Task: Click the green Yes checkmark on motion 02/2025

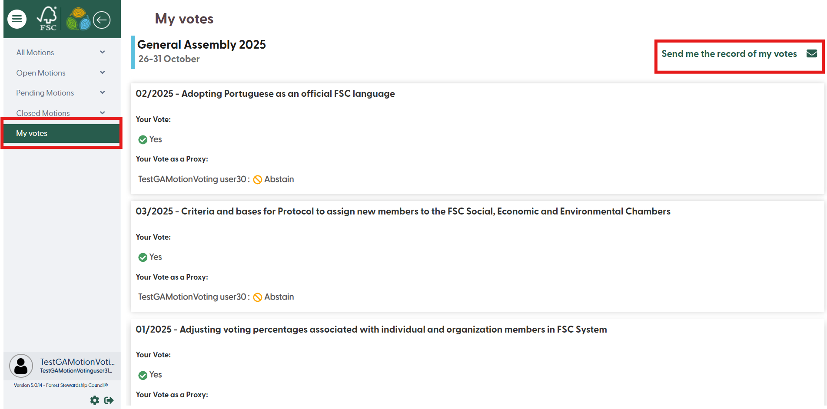Action: coord(143,139)
